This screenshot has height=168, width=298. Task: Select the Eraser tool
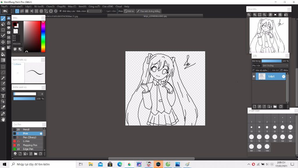click(x=3, y=24)
